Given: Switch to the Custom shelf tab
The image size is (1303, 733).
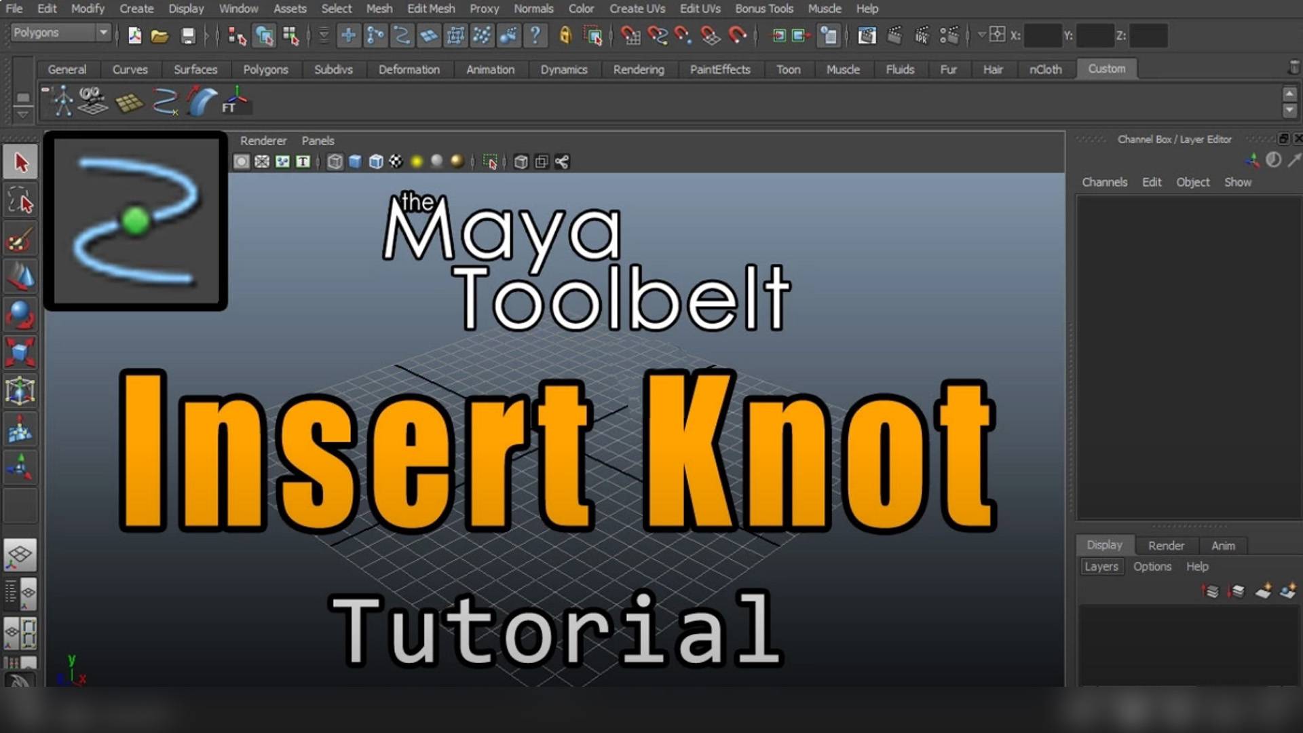Looking at the screenshot, I should click(x=1107, y=69).
